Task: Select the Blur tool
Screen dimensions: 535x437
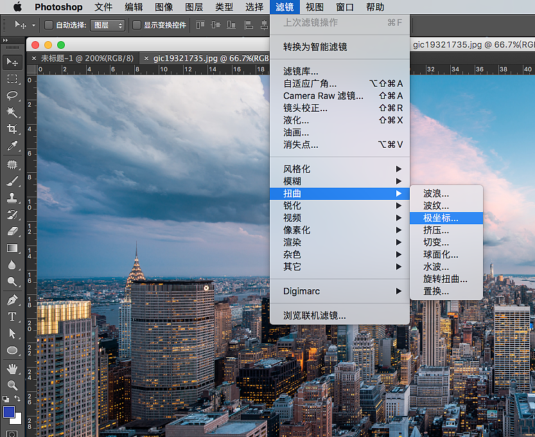Action: tap(12, 265)
